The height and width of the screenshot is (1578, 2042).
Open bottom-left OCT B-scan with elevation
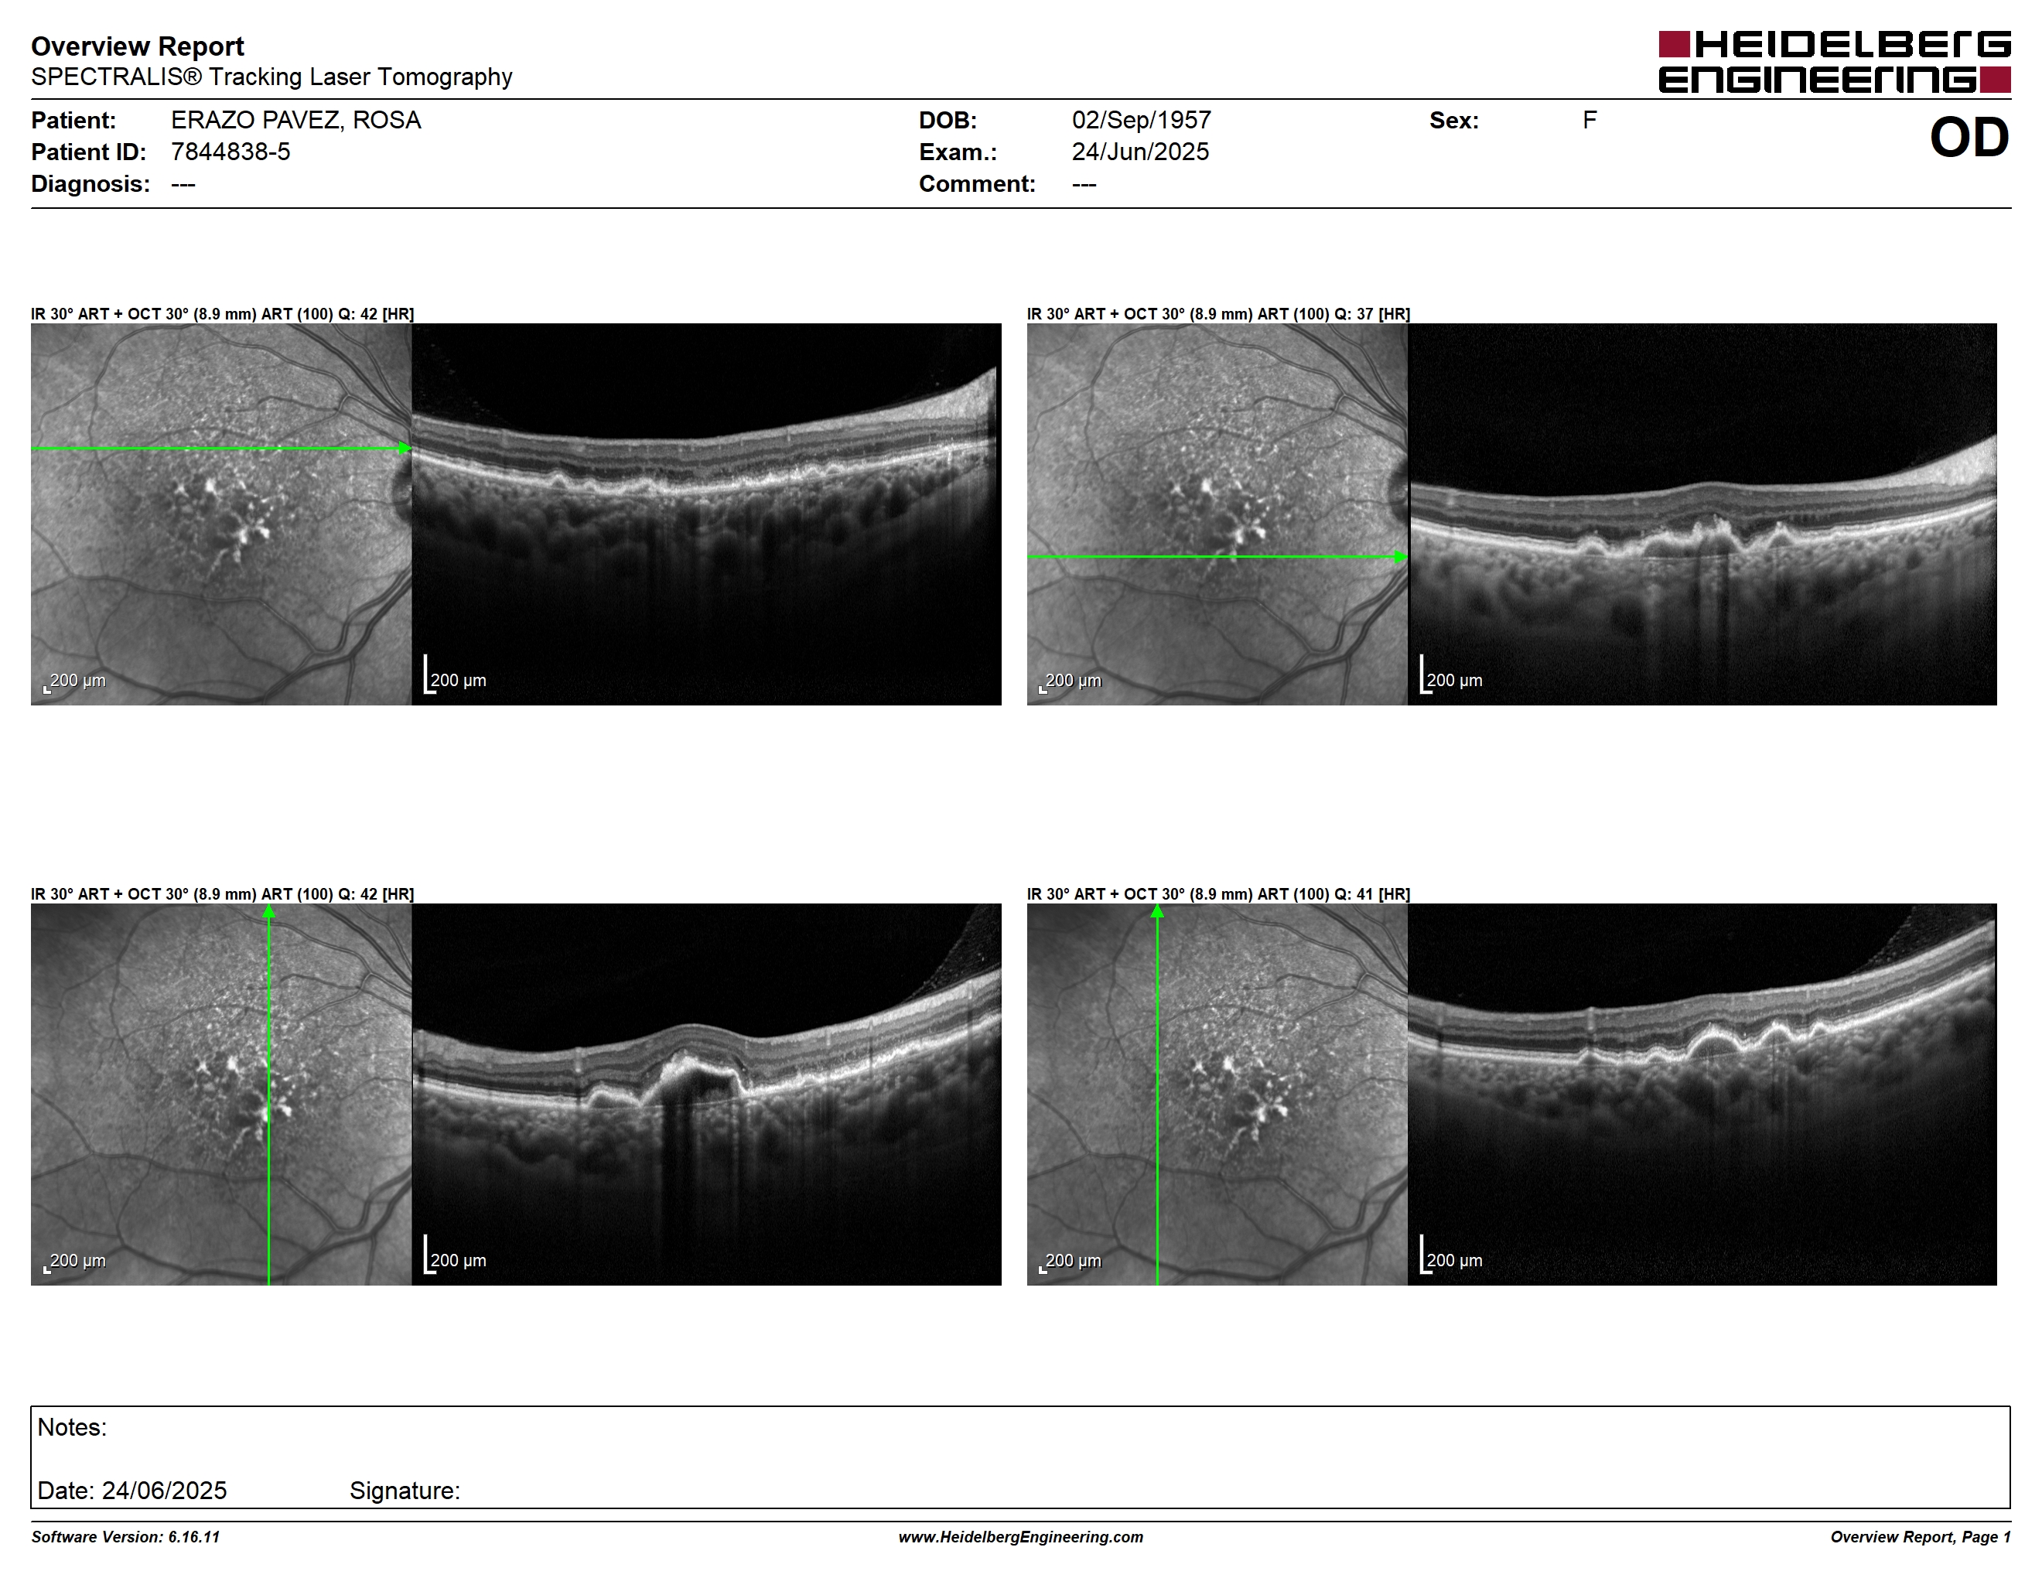pyautogui.click(x=706, y=1094)
